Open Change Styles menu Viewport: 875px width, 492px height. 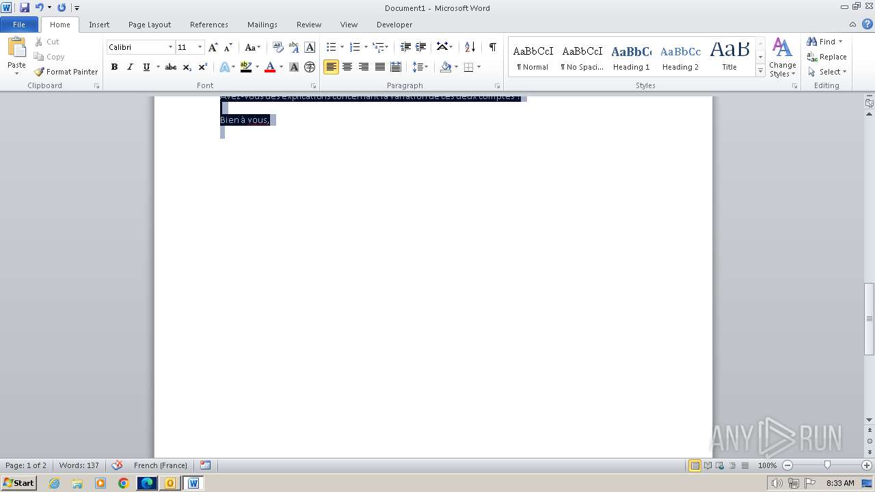782,57
